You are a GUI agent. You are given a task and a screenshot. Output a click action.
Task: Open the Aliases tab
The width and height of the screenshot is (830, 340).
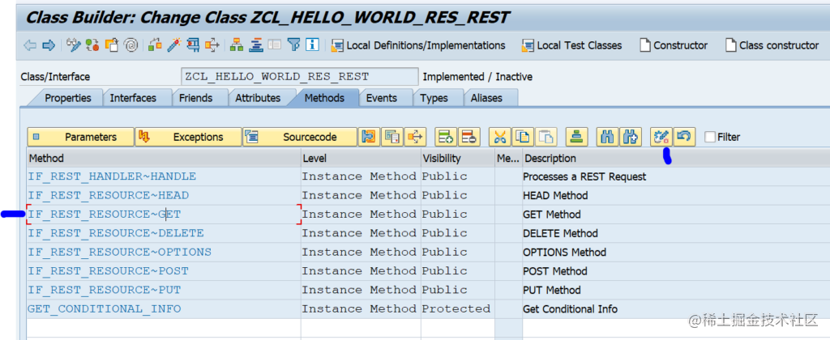(486, 98)
